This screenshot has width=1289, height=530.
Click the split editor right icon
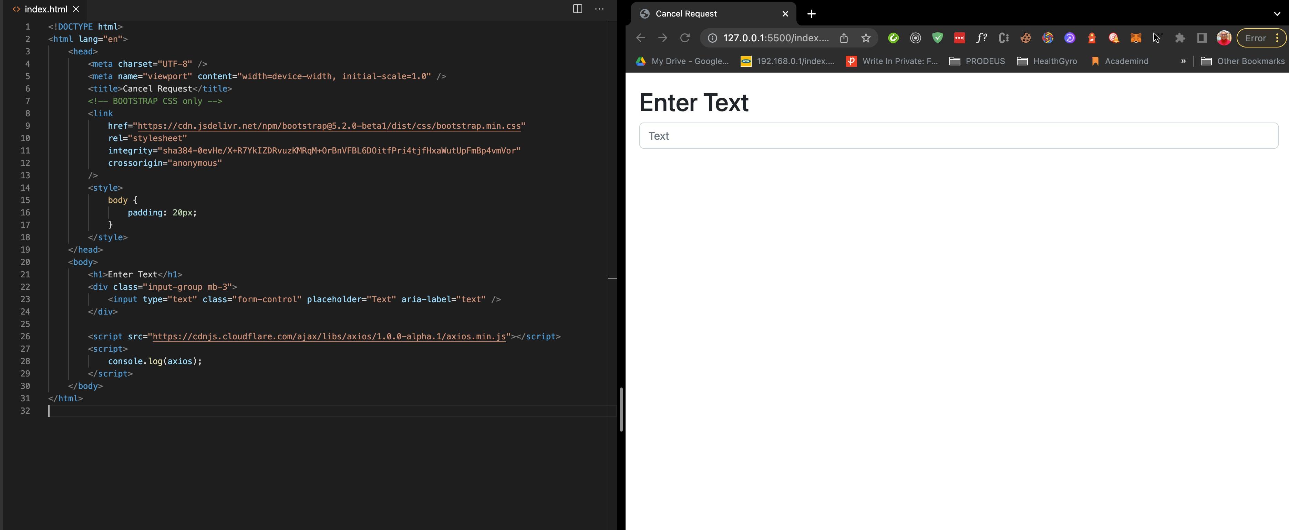pyautogui.click(x=577, y=9)
